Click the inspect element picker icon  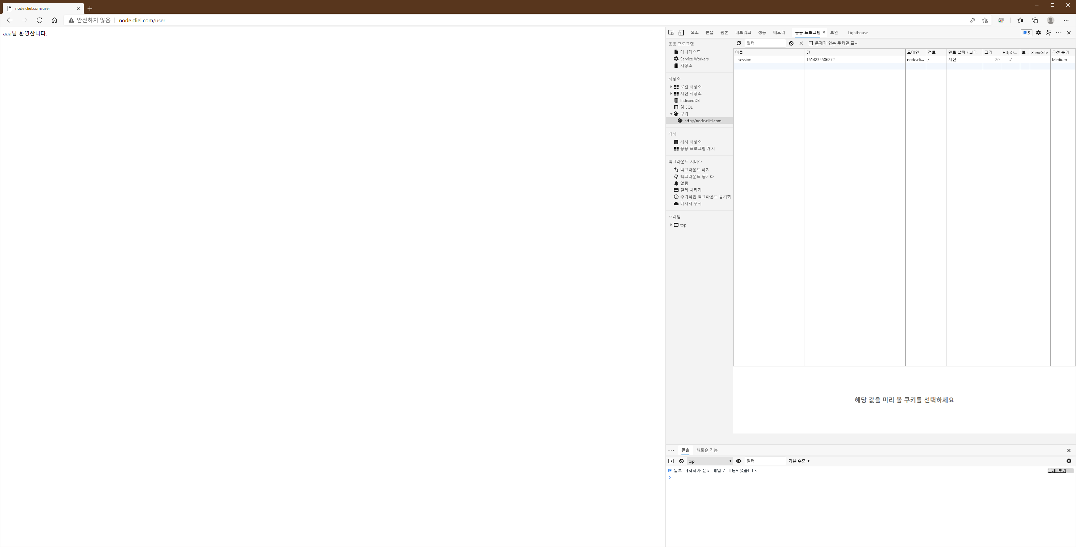click(671, 32)
